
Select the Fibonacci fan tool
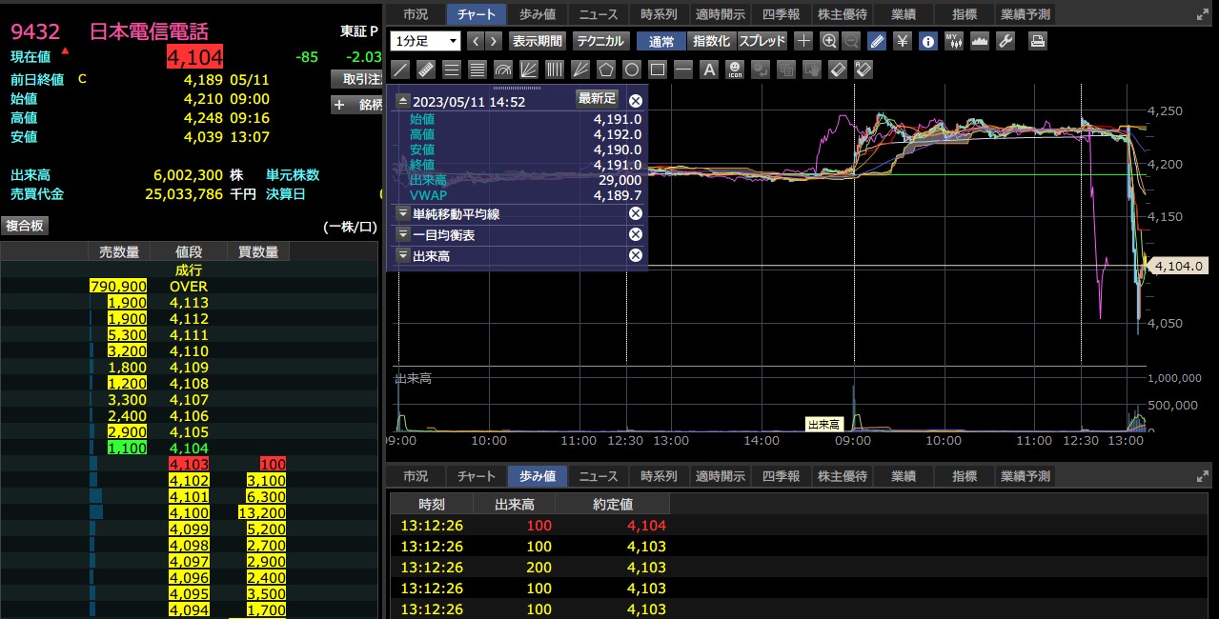(529, 70)
